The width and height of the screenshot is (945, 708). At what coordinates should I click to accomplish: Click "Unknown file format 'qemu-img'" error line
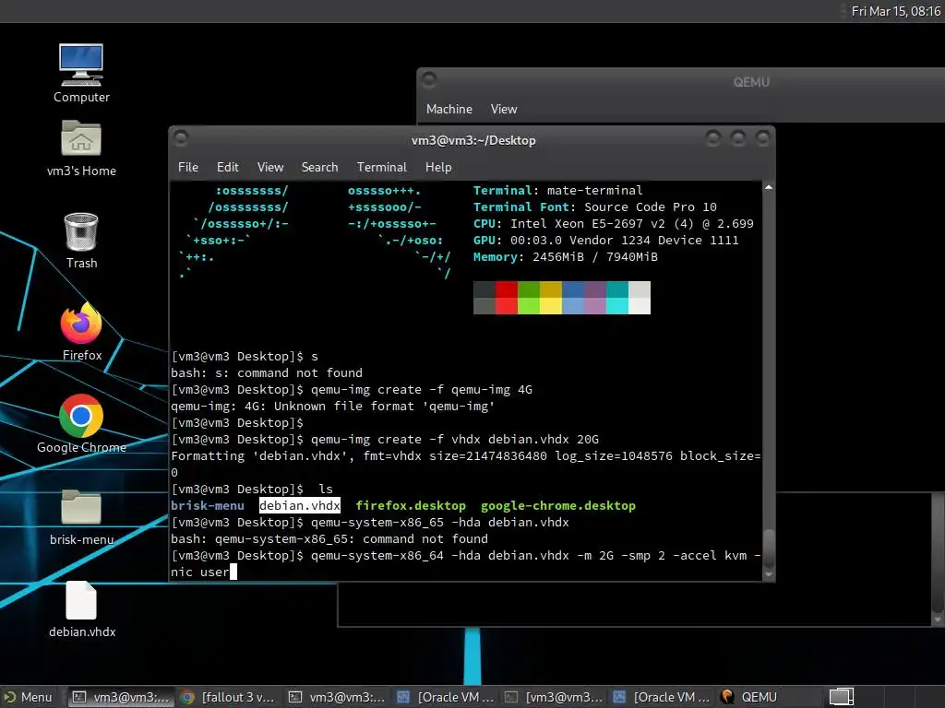tap(332, 406)
